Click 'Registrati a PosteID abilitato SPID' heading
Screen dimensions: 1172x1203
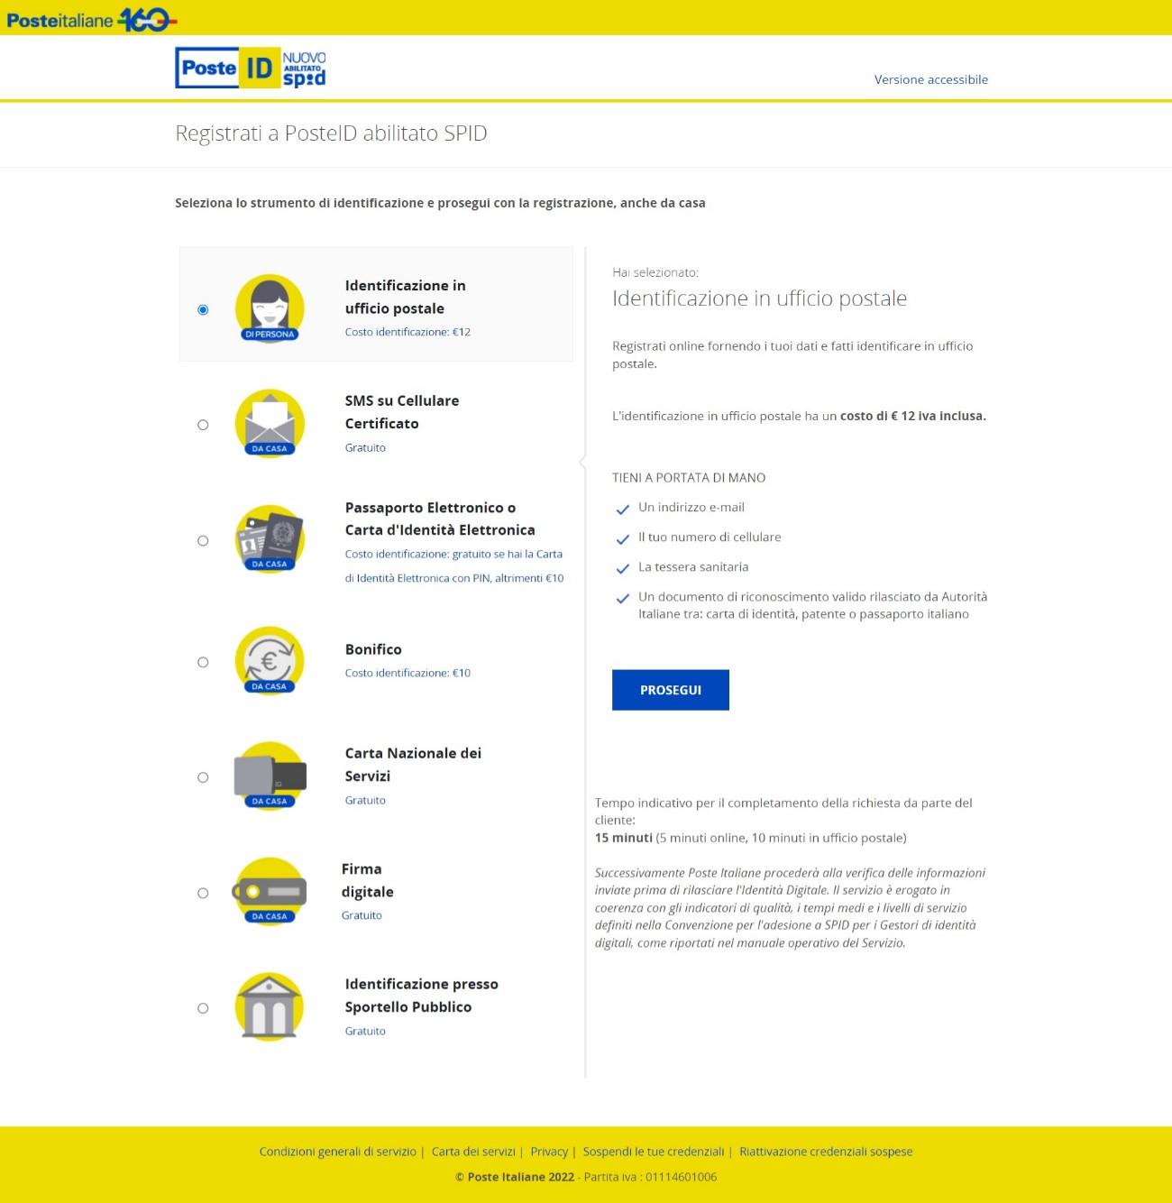point(331,133)
